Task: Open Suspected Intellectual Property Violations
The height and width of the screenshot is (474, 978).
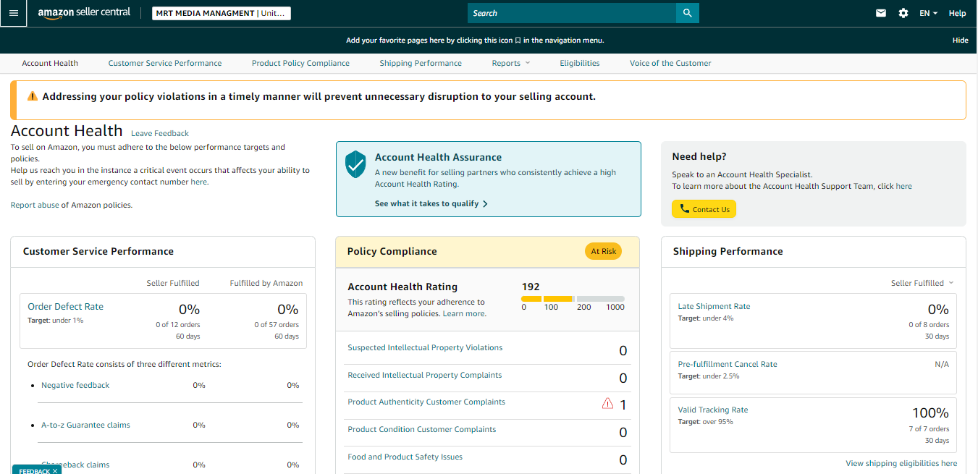Action: (x=425, y=347)
